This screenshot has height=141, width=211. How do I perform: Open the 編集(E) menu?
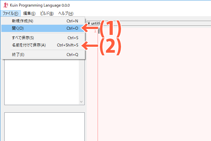pos(29,14)
